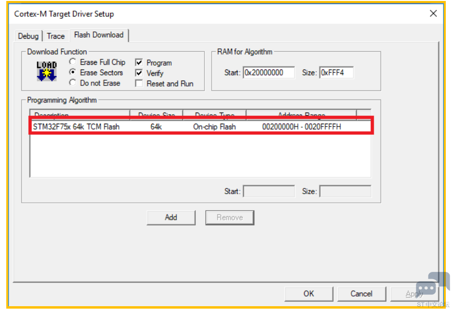The height and width of the screenshot is (312, 454).
Task: Open the Trace tab
Action: click(56, 36)
